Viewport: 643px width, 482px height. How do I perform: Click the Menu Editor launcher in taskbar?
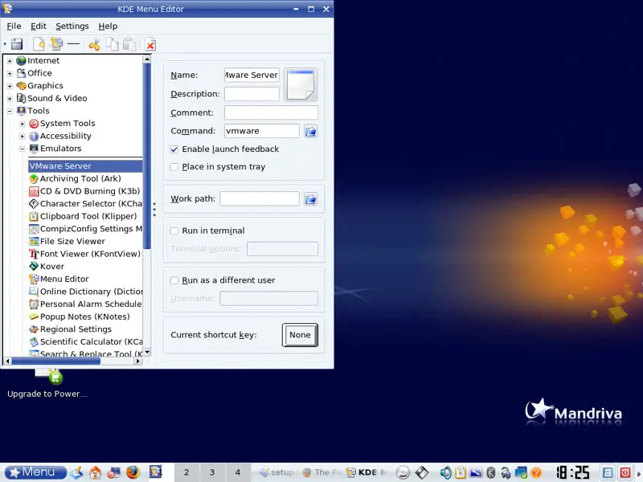(155, 472)
